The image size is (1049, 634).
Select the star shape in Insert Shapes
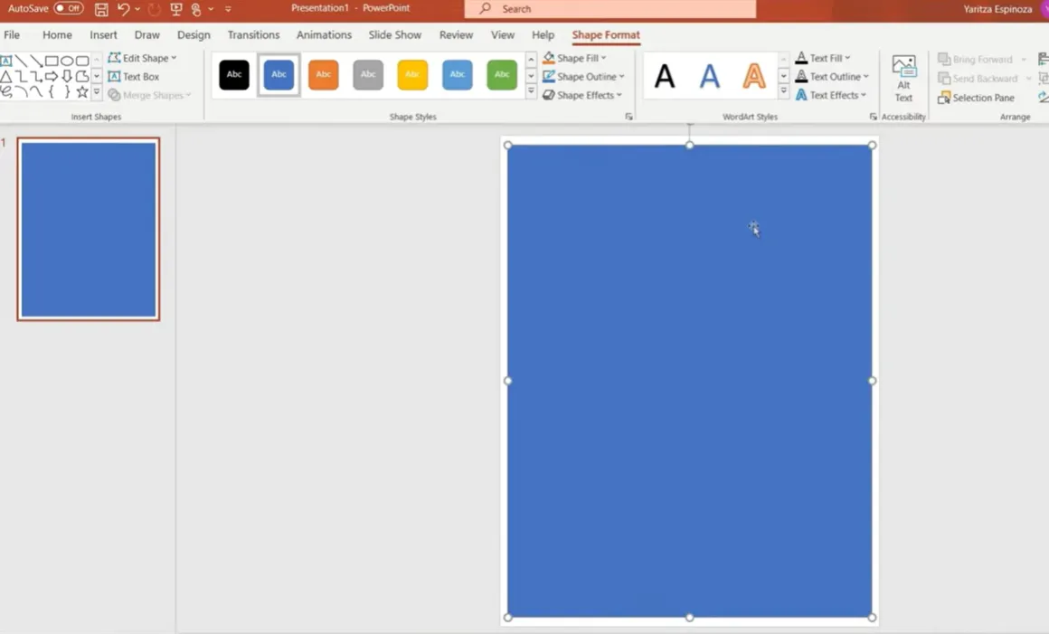[x=82, y=92]
